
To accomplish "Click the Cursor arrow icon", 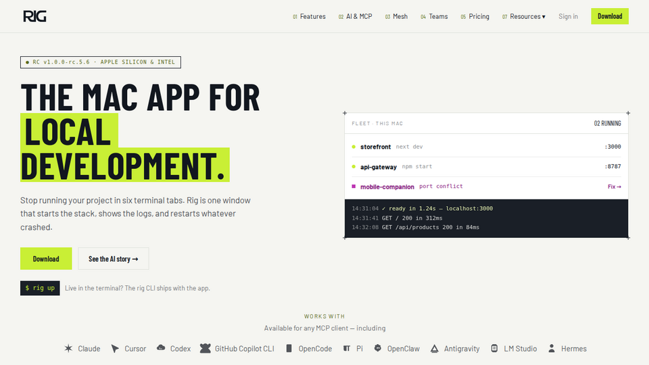I will (x=115, y=349).
